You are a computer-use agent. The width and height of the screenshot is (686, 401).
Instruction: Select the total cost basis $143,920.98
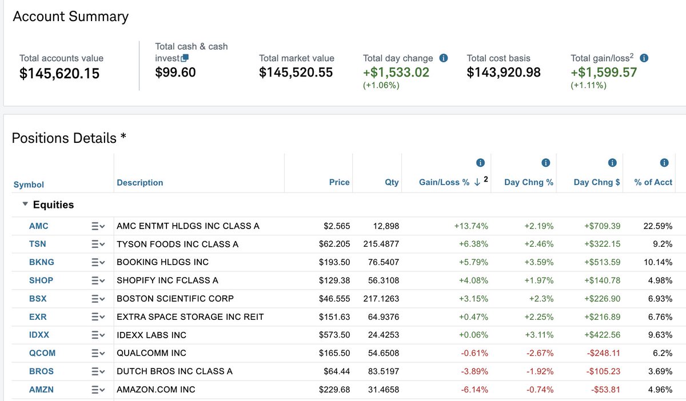pyautogui.click(x=504, y=73)
